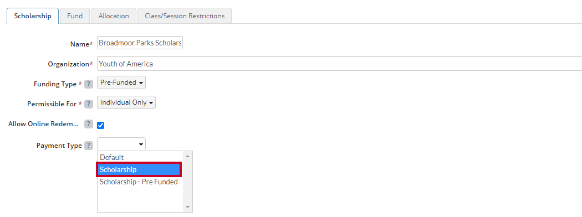
Task: Select the Scholarship tab
Action: coord(33,16)
